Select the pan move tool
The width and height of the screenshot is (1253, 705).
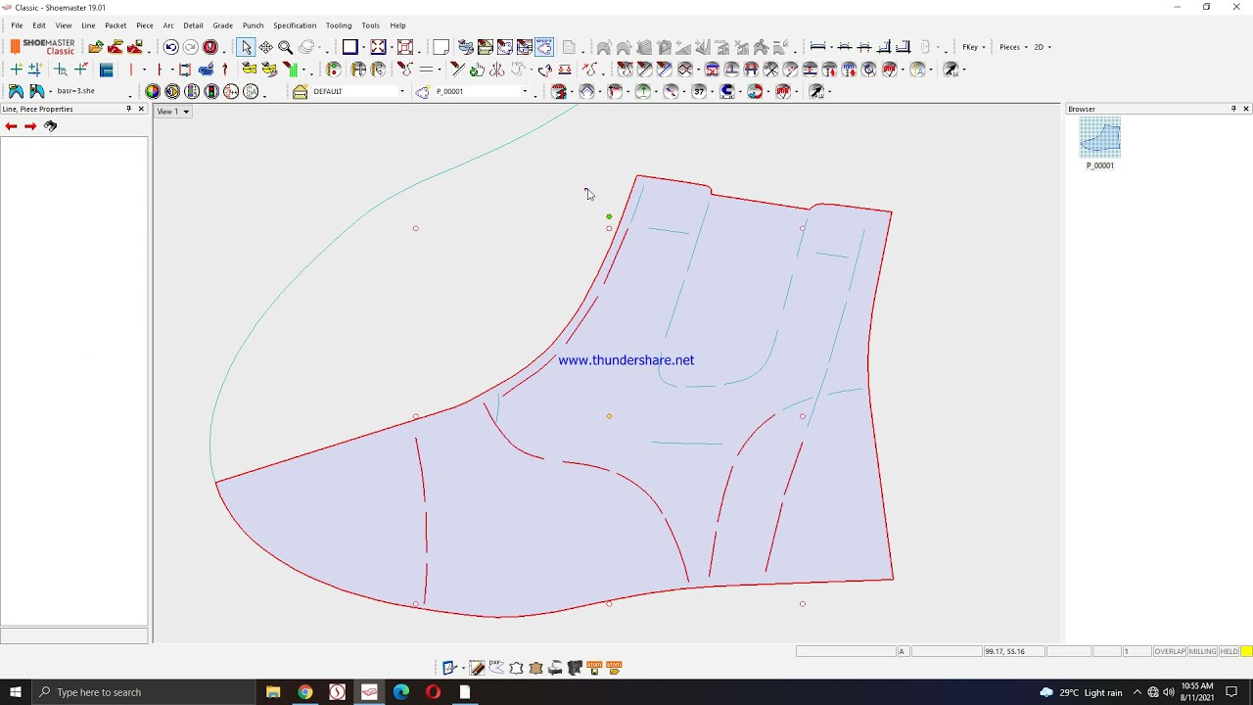click(265, 47)
